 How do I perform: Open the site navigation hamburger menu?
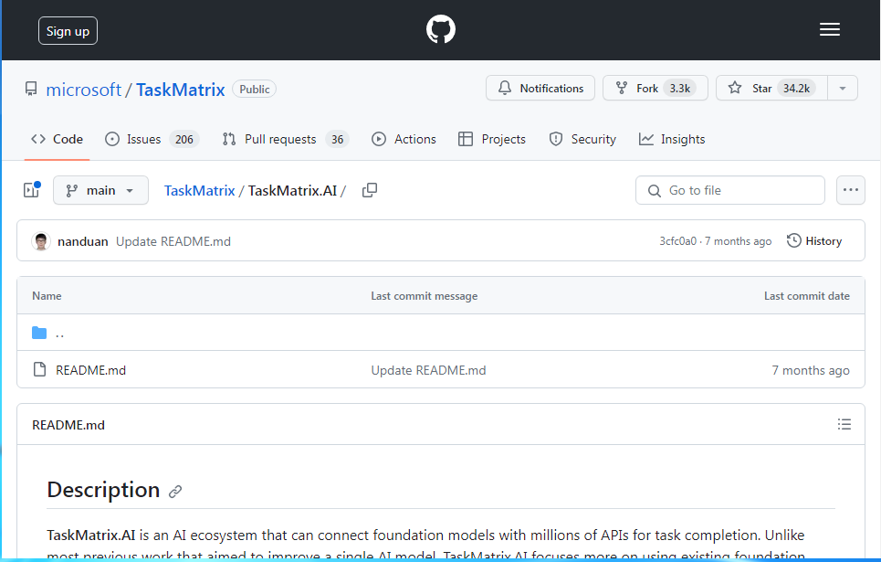(x=829, y=28)
